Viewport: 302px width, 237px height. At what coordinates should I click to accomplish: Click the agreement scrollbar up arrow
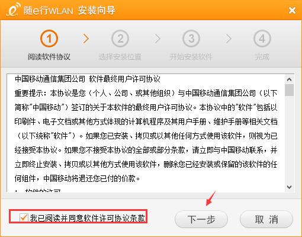289,79
